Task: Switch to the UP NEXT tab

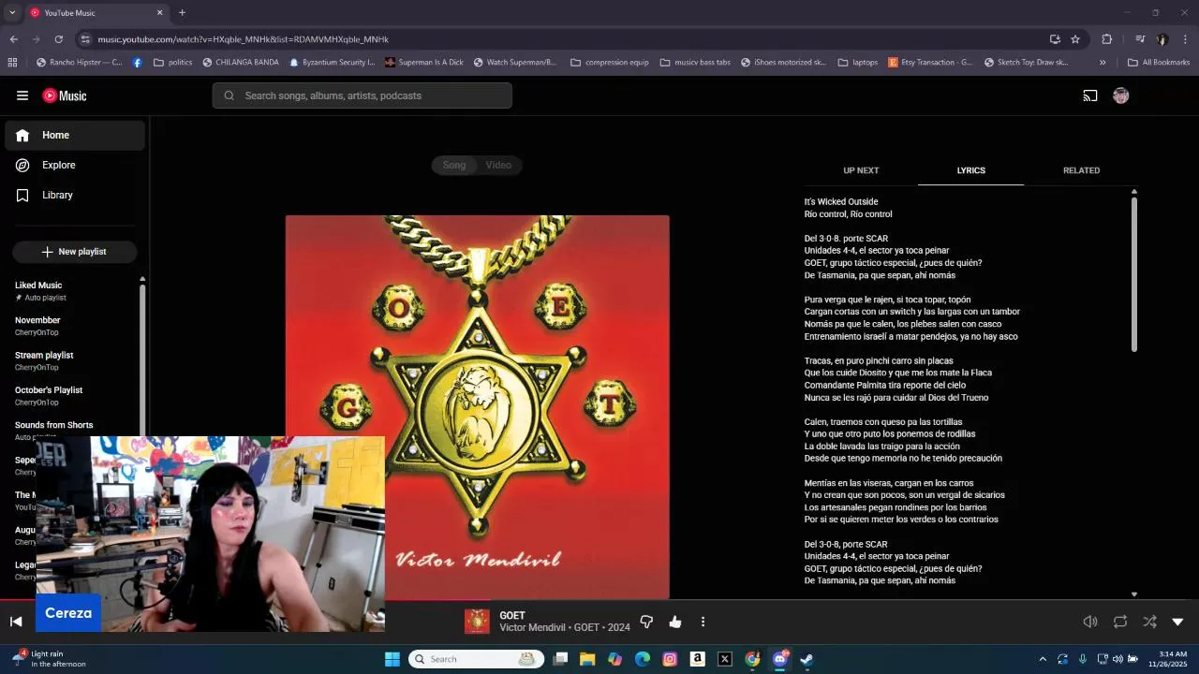Action: point(861,170)
